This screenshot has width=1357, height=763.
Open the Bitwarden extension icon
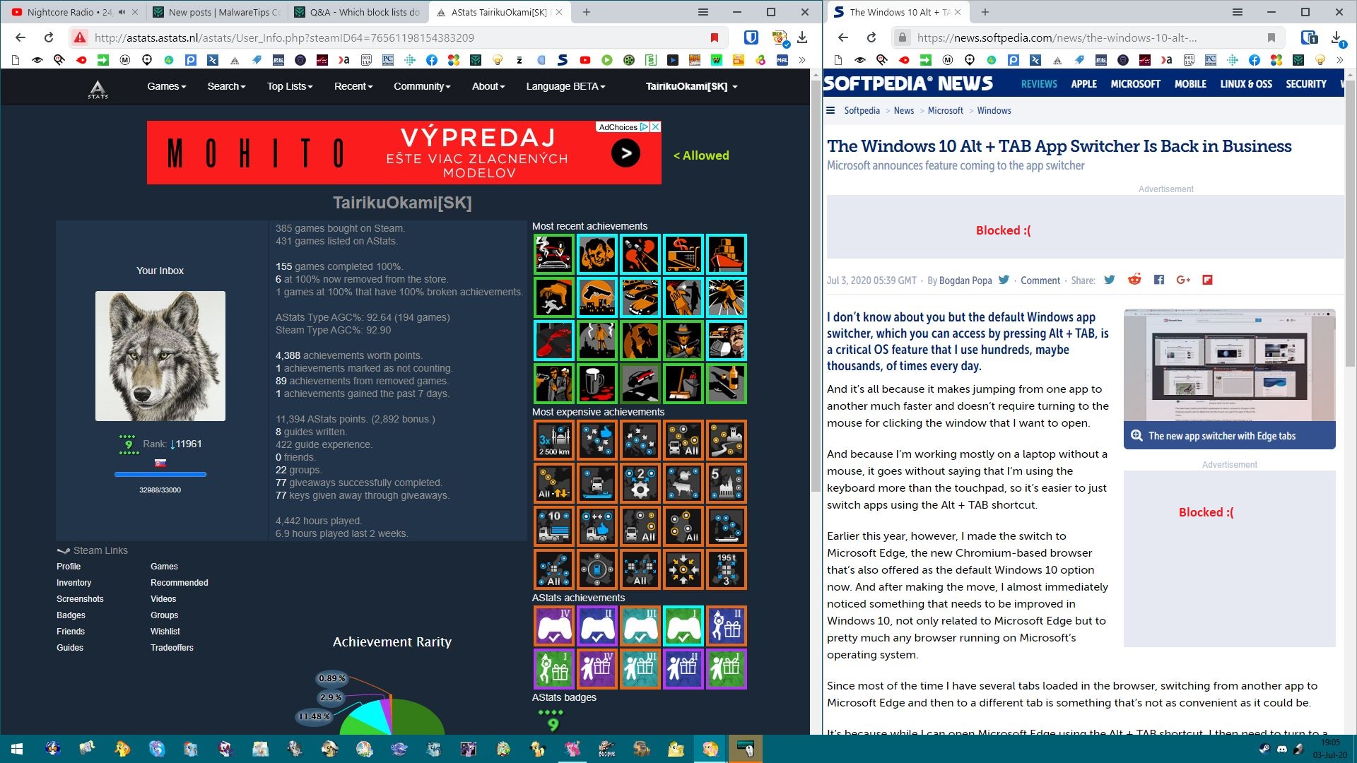[x=751, y=37]
